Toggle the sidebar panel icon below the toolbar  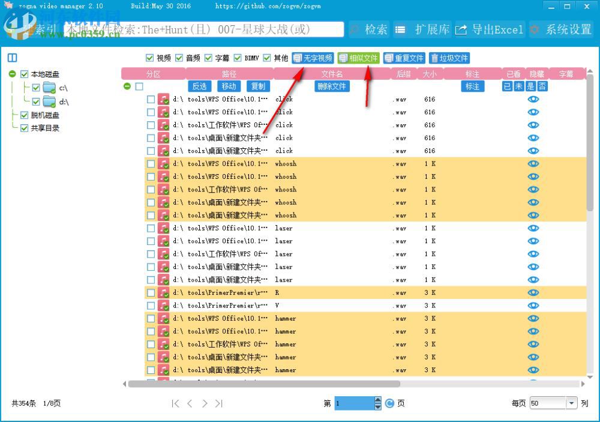tap(13, 57)
